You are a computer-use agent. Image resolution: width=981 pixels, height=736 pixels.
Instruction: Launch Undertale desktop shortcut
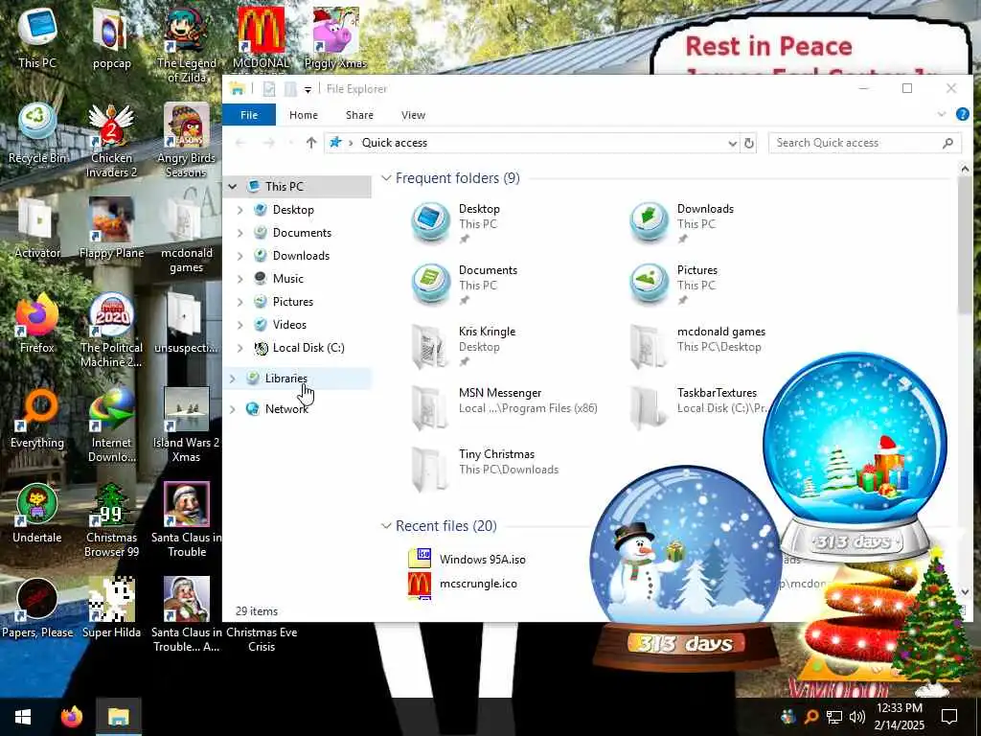37,514
